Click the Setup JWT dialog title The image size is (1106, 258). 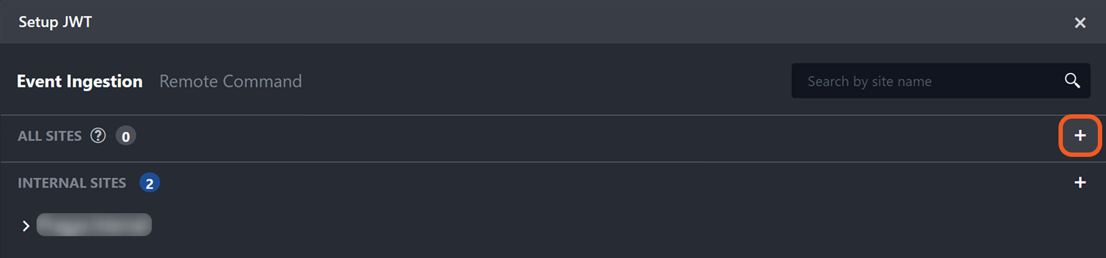[x=55, y=22]
